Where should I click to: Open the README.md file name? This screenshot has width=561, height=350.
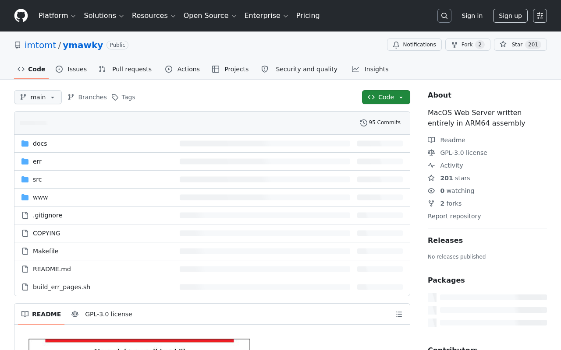[52, 269]
